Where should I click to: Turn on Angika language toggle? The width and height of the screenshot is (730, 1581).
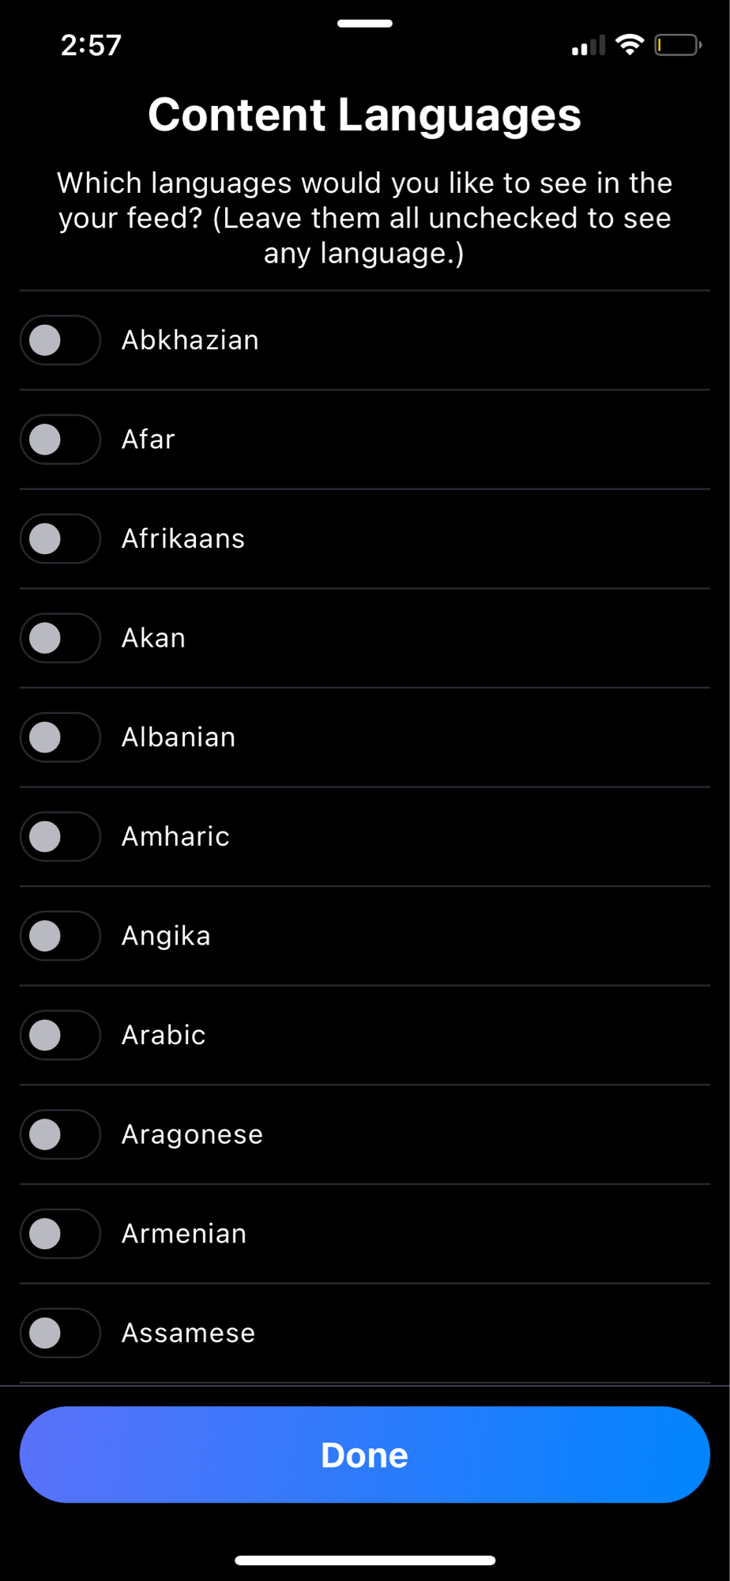(x=60, y=936)
